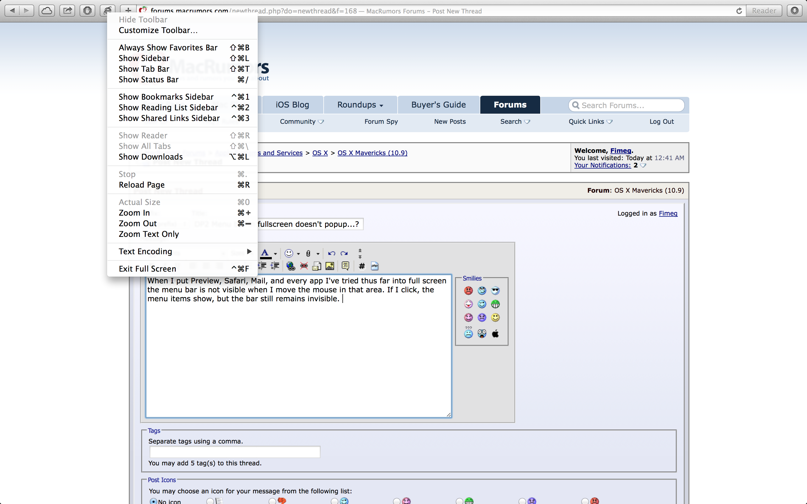Select Always Show Favorites Bar
This screenshot has height=504, width=807.
[182, 48]
